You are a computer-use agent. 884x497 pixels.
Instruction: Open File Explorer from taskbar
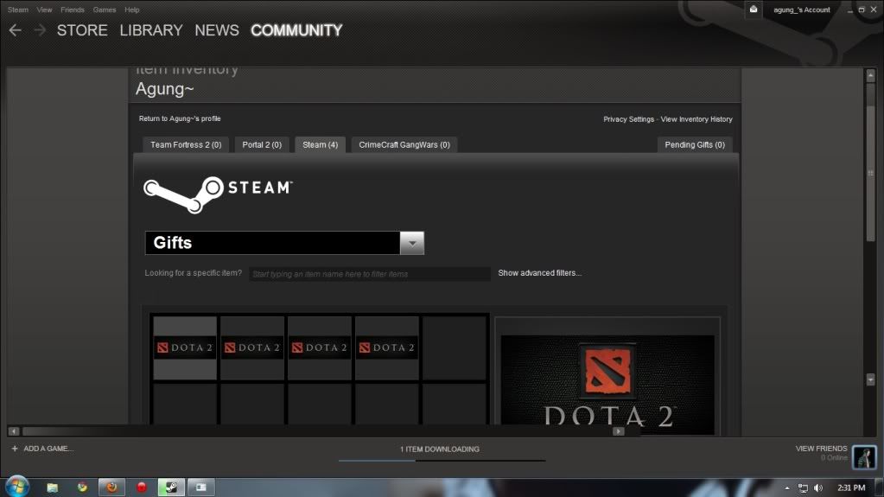(53, 487)
